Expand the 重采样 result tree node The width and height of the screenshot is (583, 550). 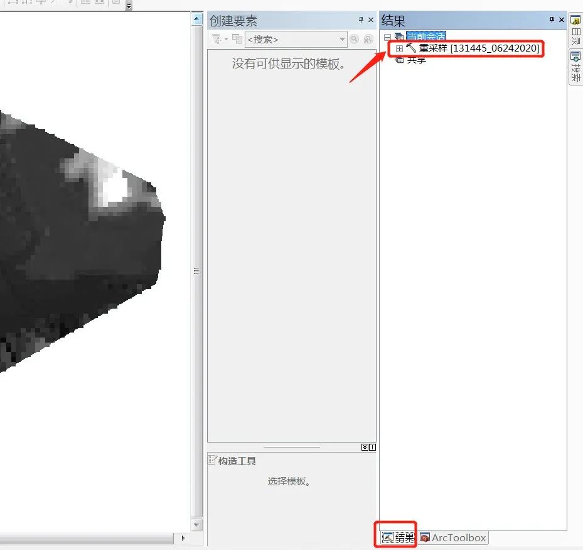pyautogui.click(x=399, y=48)
